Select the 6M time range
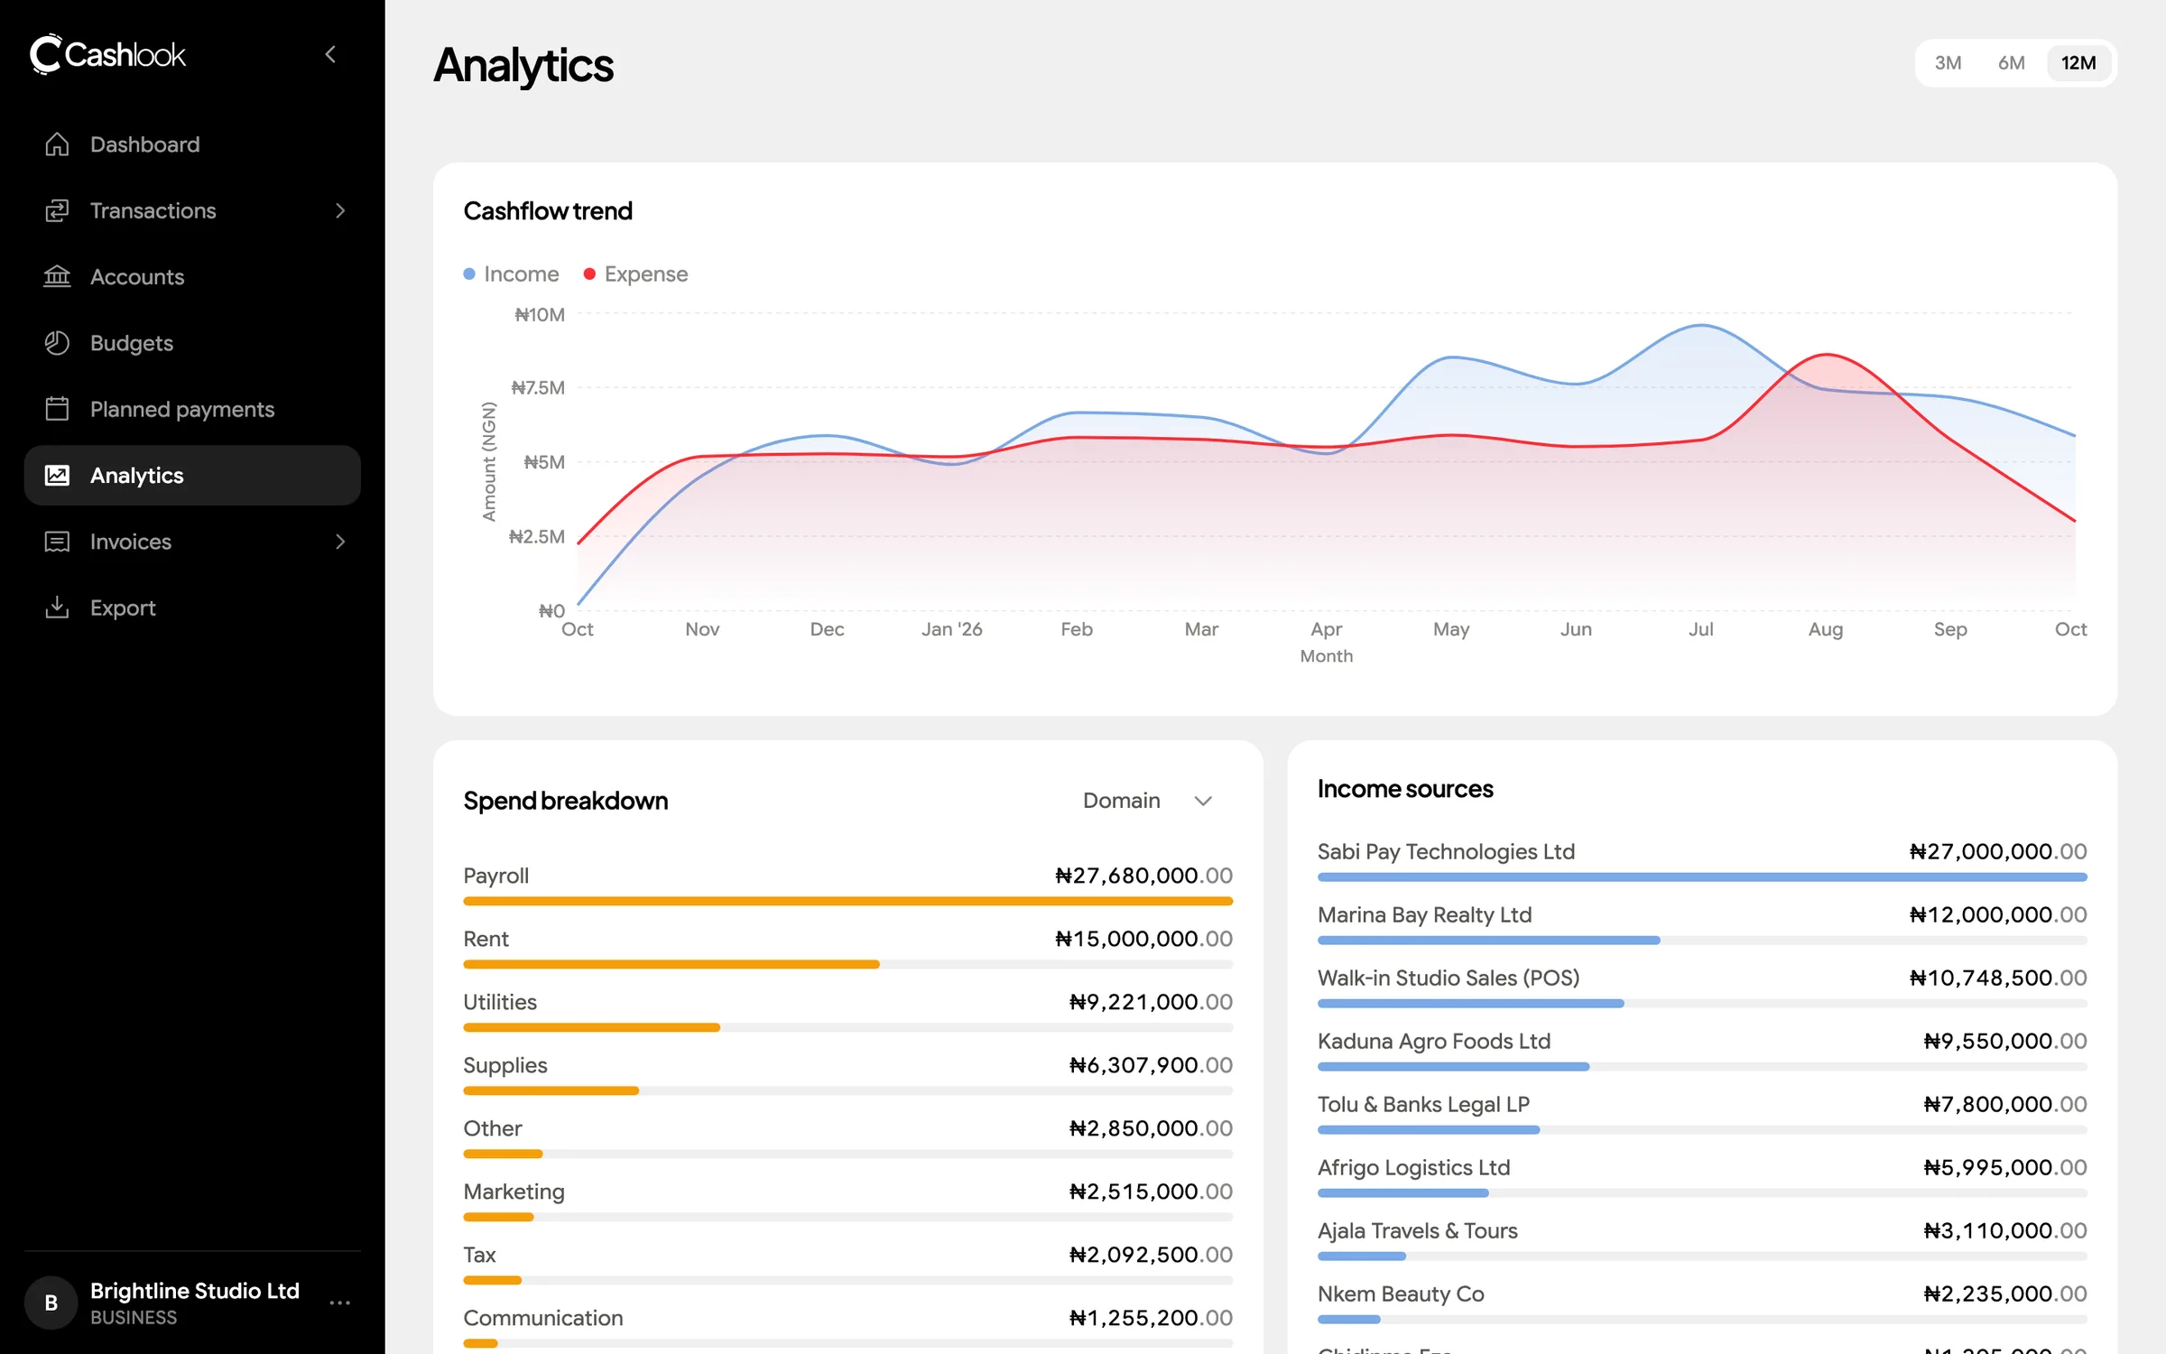This screenshot has height=1354, width=2166. point(2011,63)
